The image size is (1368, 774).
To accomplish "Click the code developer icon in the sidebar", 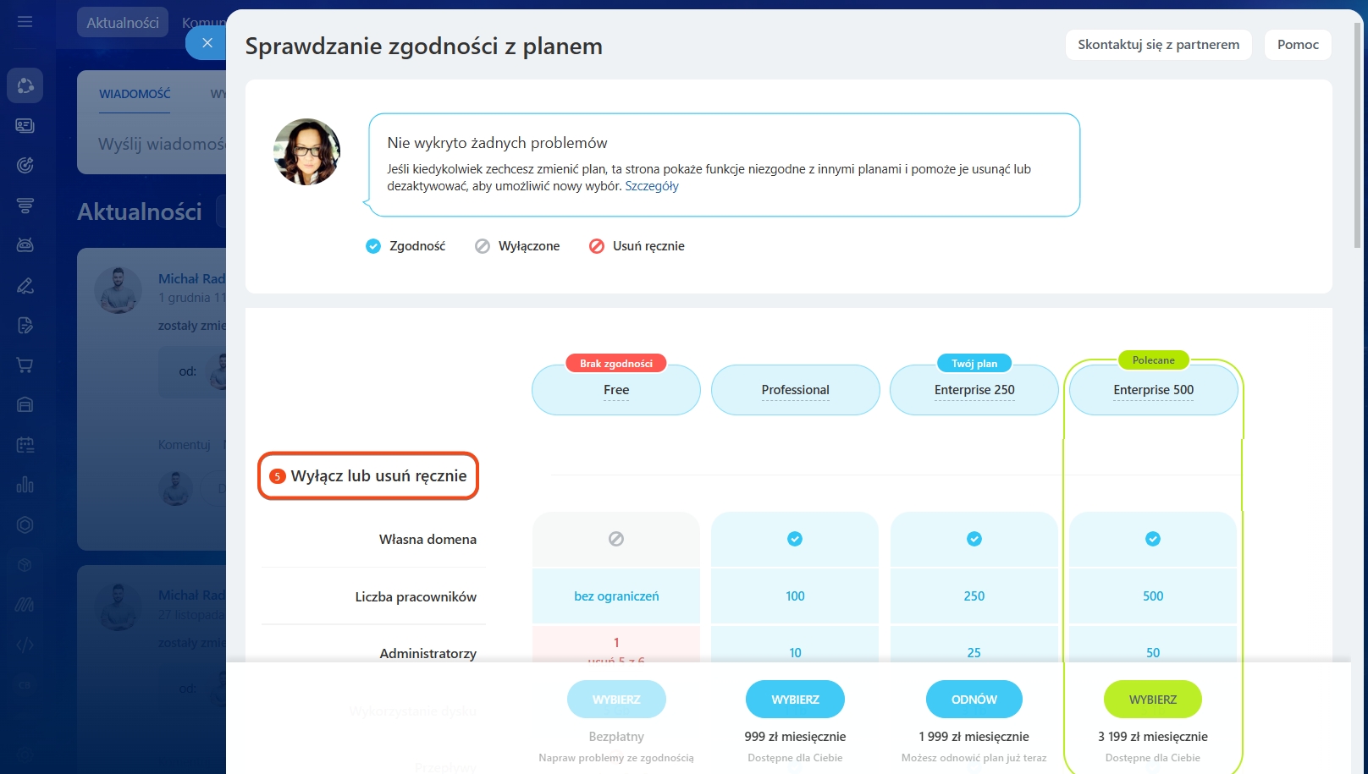I will (x=25, y=645).
